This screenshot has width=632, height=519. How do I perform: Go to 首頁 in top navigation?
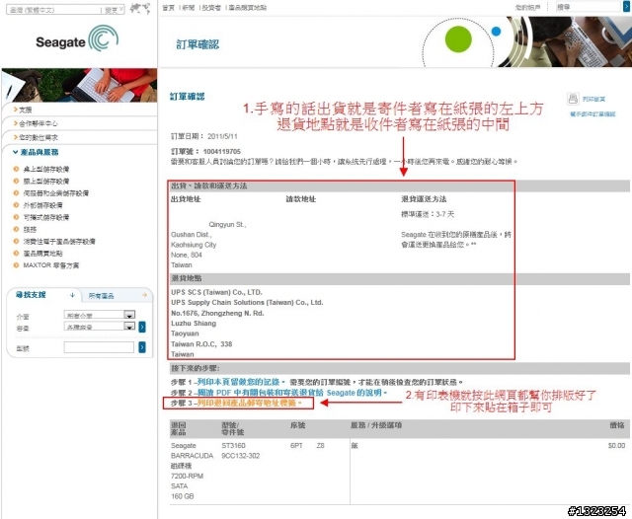(x=168, y=7)
